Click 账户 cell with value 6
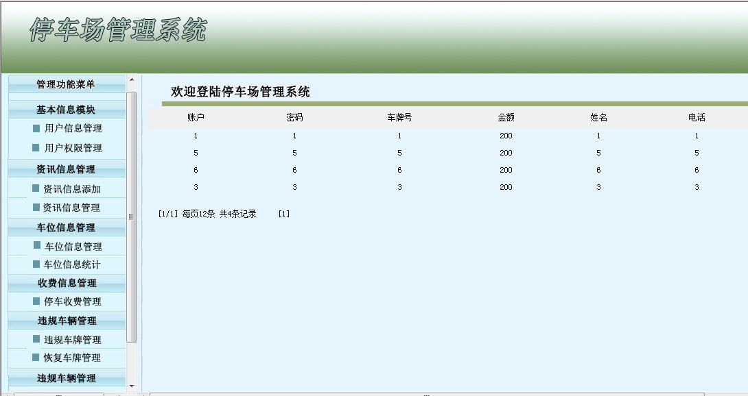748x396 pixels. click(196, 170)
